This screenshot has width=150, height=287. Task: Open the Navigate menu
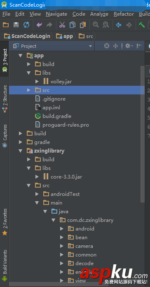pyautogui.click(x=56, y=14)
